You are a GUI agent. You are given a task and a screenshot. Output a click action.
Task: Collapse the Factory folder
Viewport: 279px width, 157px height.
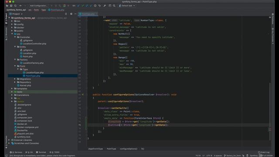(15, 60)
